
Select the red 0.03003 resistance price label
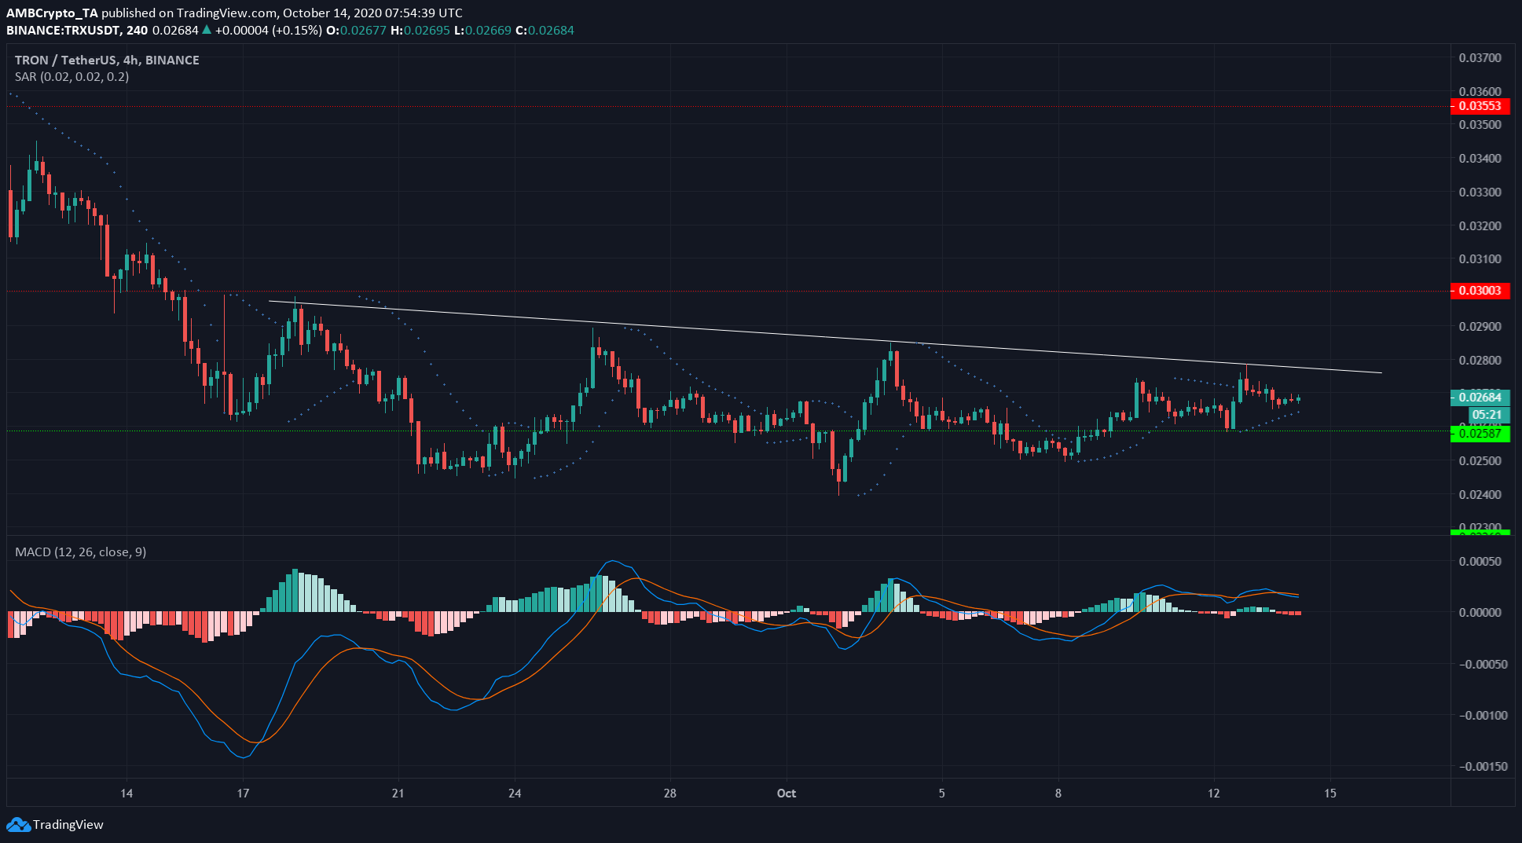(x=1480, y=291)
